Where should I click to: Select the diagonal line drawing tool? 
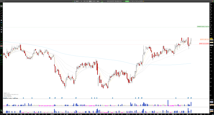(x=1, y=8)
